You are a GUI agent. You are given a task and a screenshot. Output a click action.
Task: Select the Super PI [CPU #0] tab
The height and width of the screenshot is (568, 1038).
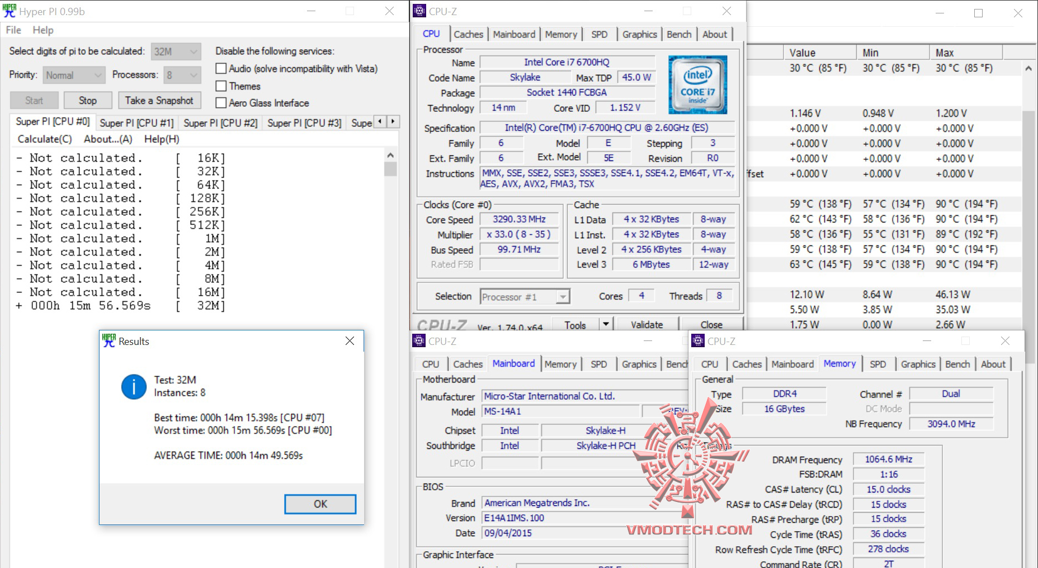pos(53,122)
